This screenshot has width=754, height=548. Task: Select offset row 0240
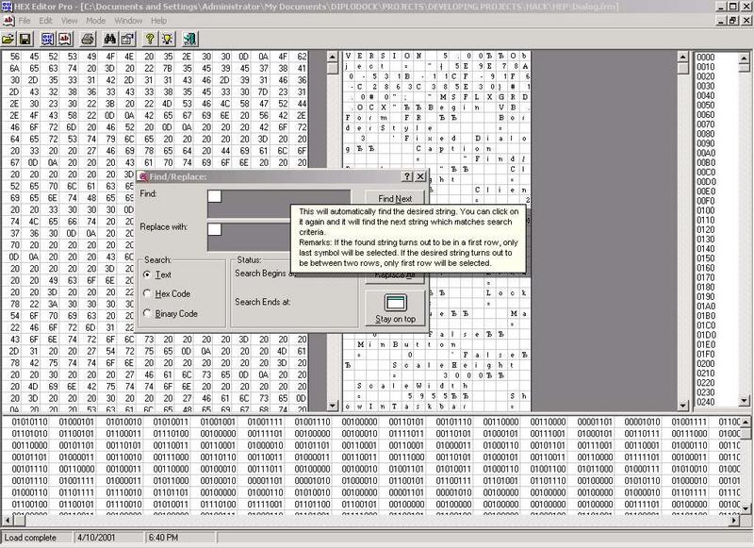[x=705, y=402]
